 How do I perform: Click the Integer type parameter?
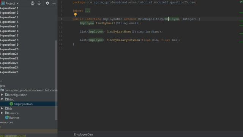[x=188, y=19]
